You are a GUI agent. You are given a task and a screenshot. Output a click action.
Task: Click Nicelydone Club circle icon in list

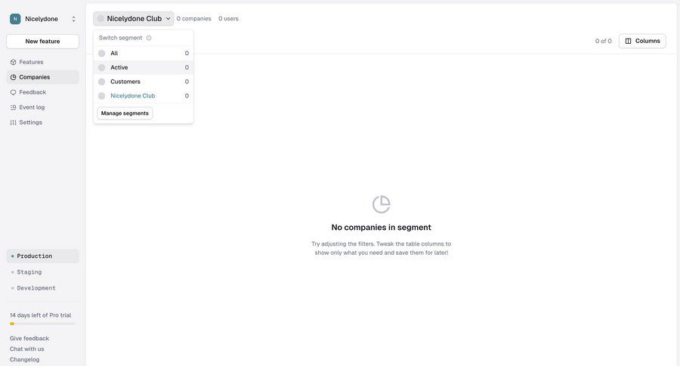[101, 96]
